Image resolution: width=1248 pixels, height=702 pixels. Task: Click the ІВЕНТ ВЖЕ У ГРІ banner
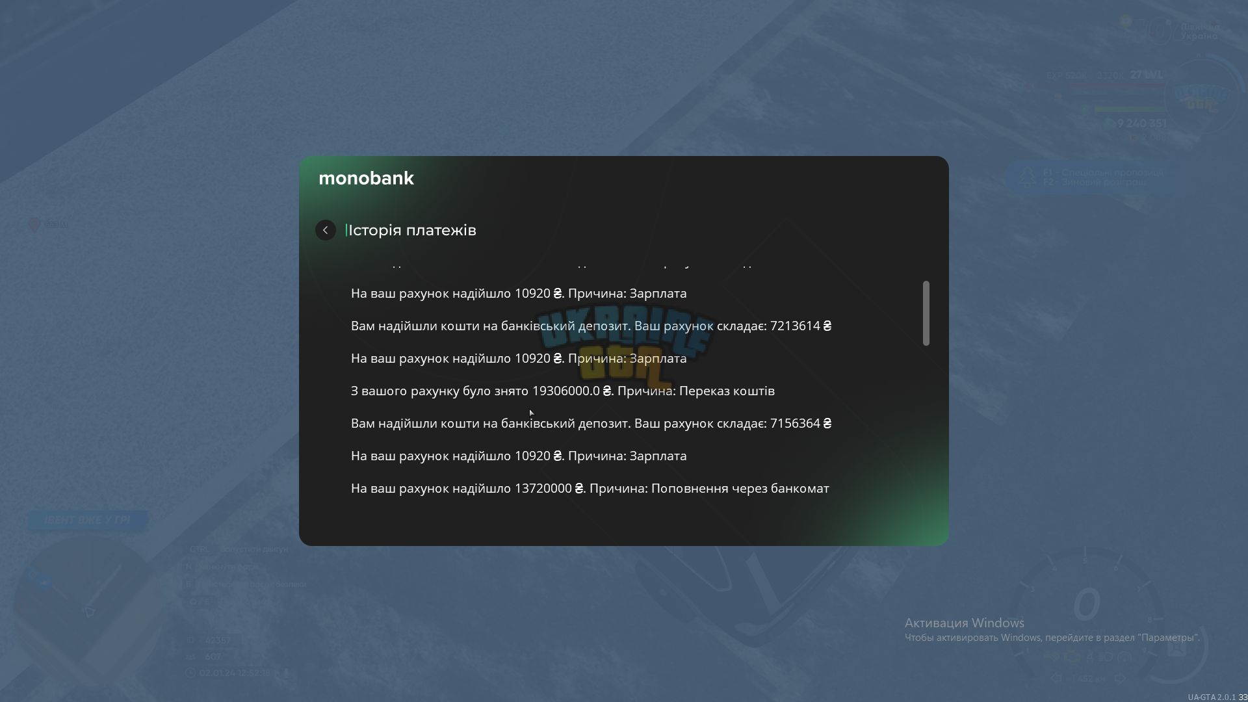[x=88, y=520]
